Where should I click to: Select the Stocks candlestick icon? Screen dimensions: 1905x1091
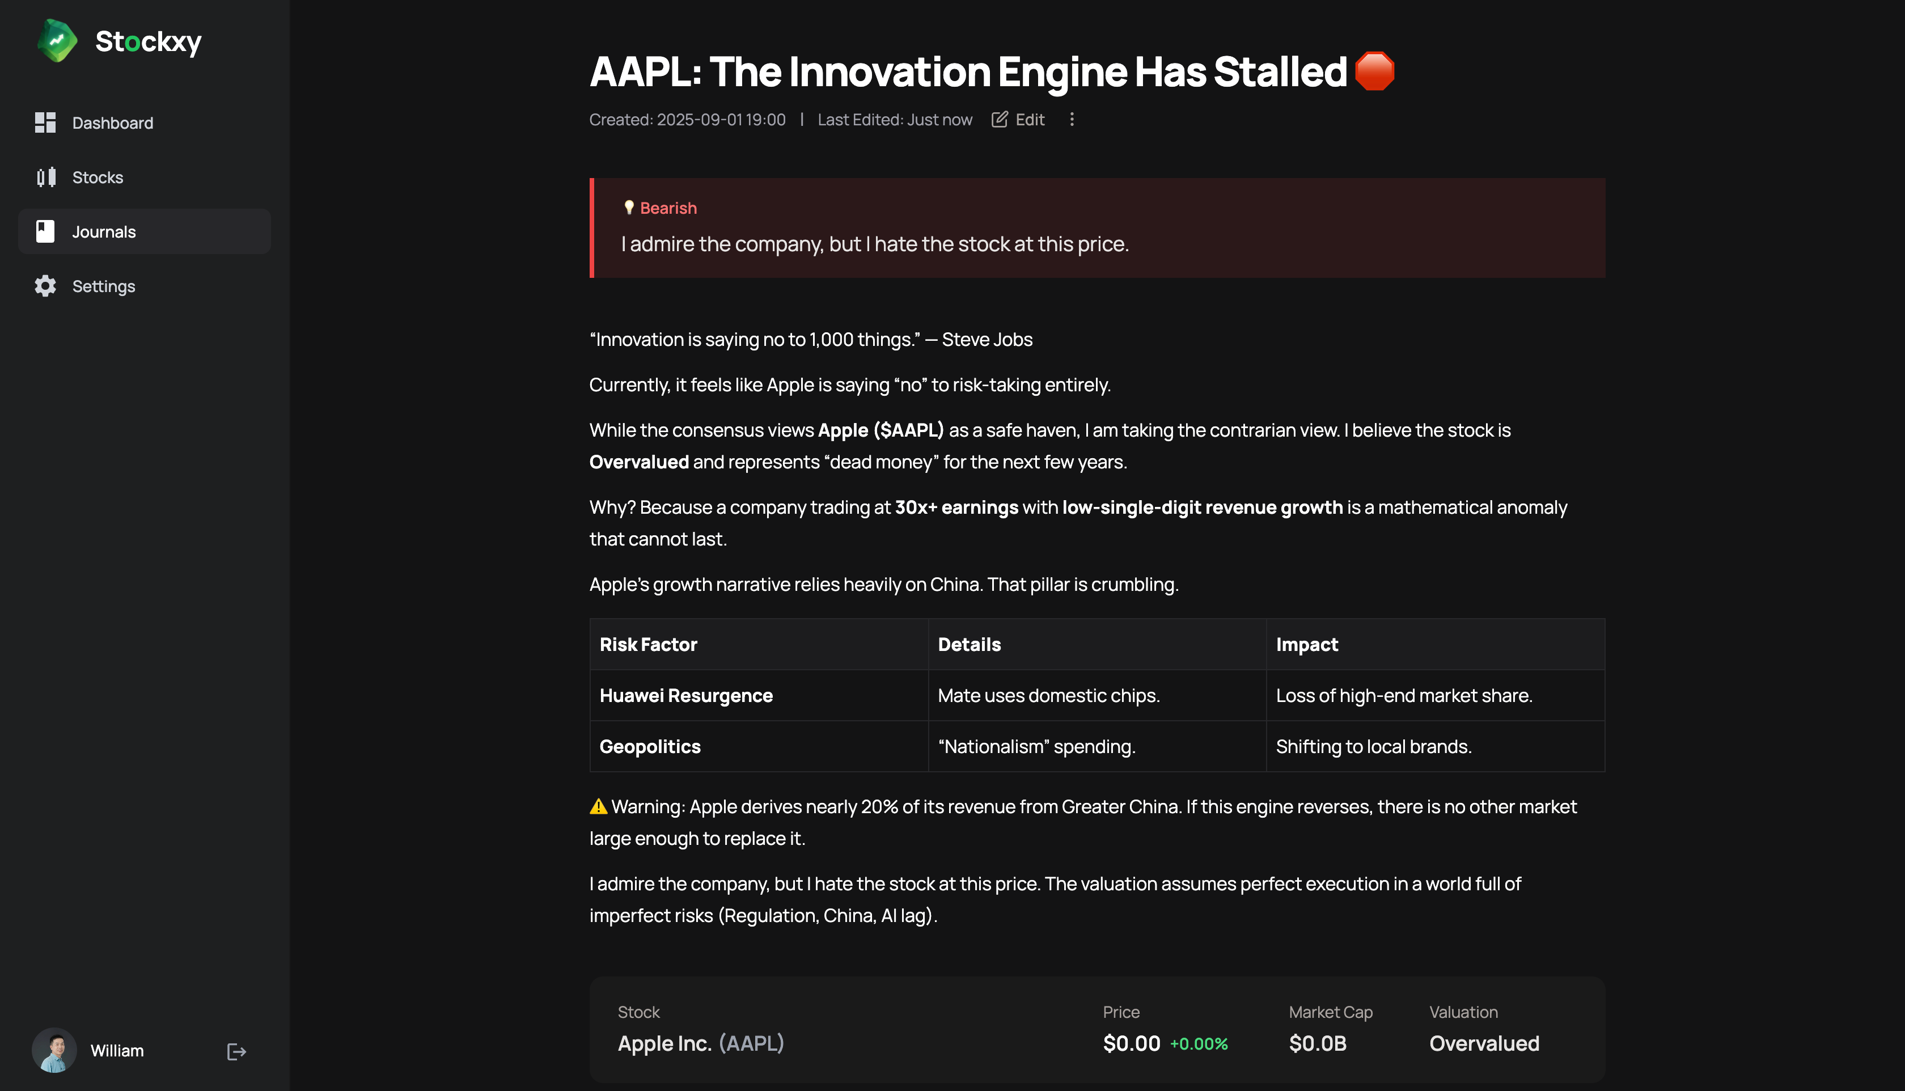[46, 177]
